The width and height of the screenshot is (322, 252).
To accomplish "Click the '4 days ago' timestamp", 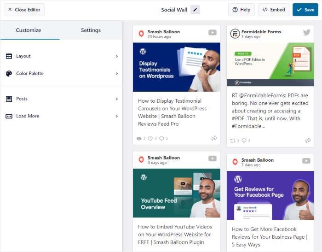I will [157, 163].
